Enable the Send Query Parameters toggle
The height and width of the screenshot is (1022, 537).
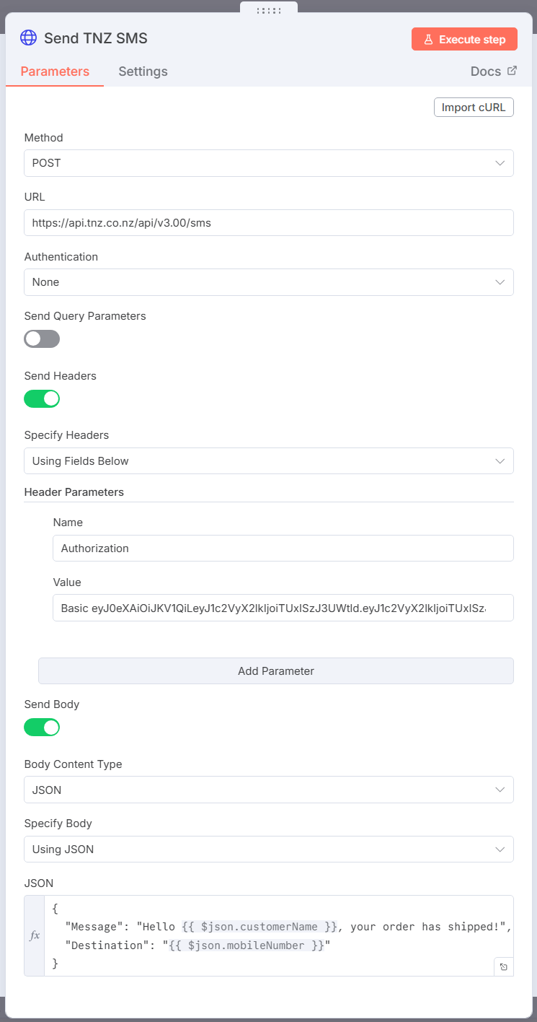(41, 339)
